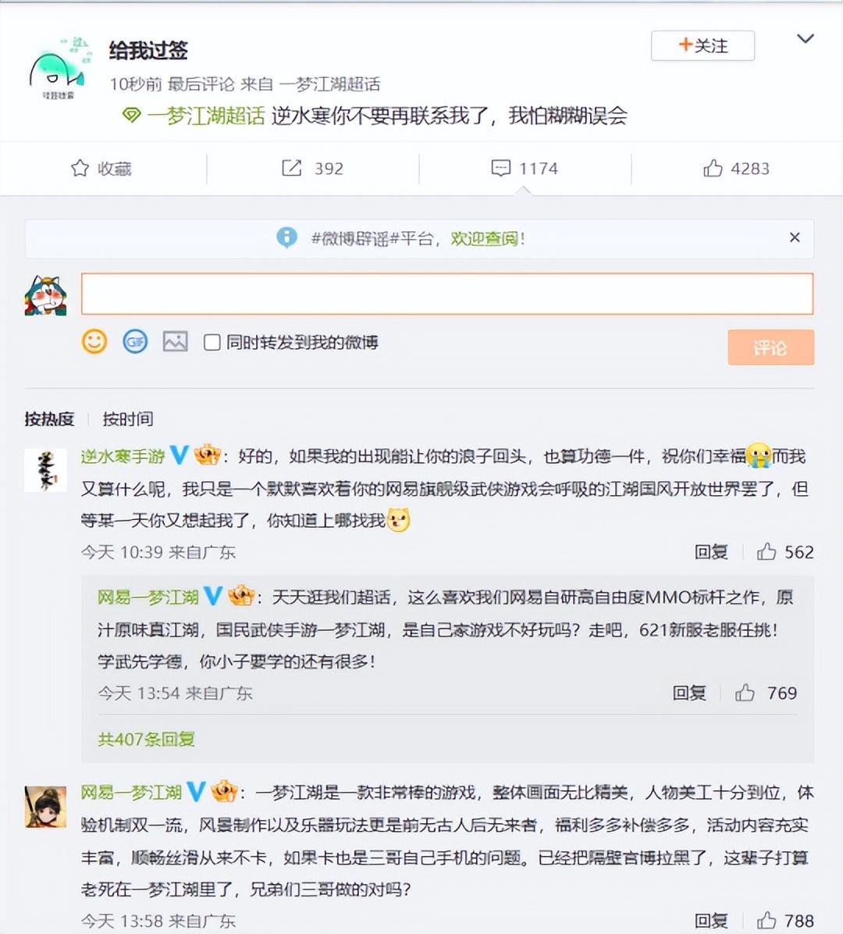Insert a GIF using the GIF icon
Viewport: 843px width, 934px height.
coord(135,342)
